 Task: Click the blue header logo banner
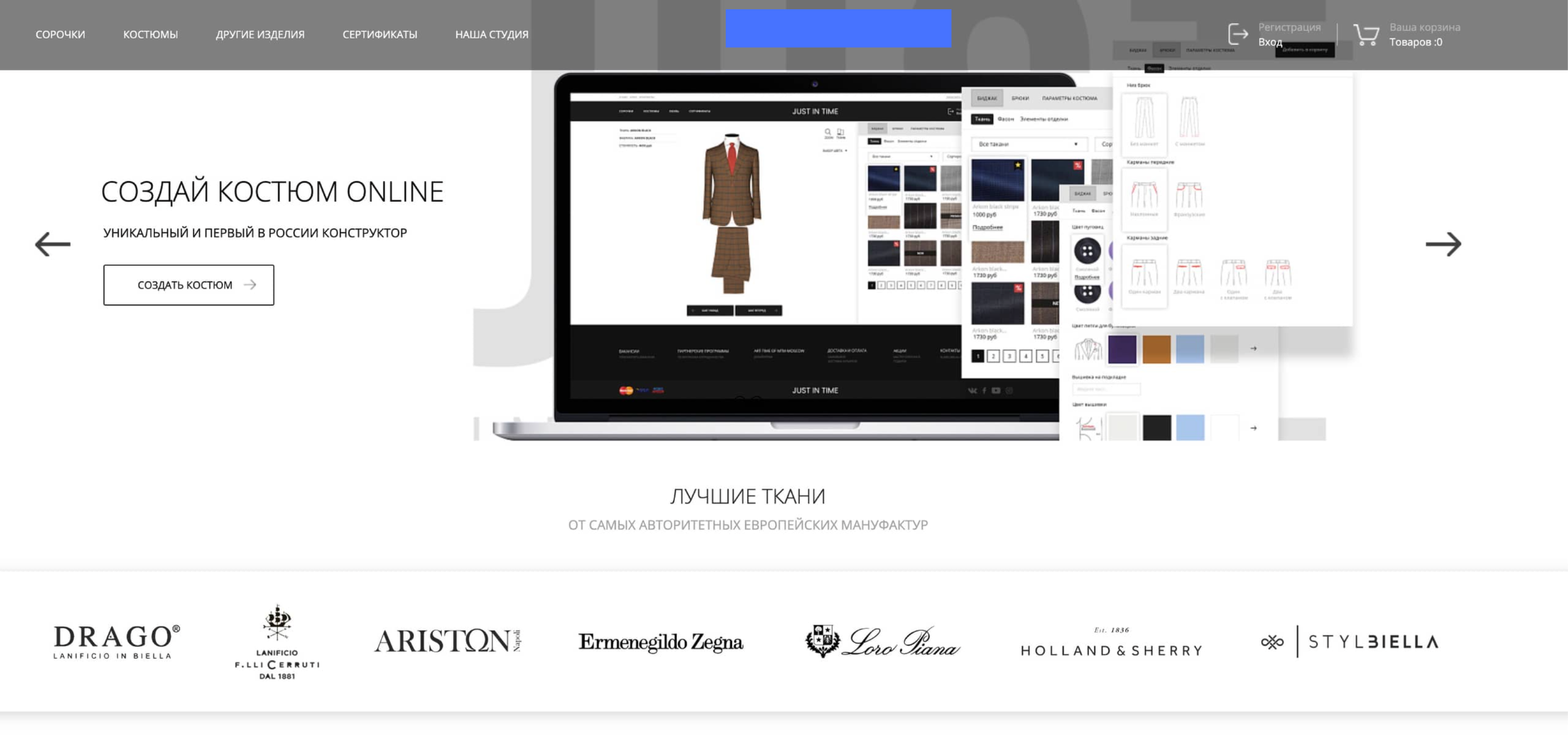coord(839,28)
